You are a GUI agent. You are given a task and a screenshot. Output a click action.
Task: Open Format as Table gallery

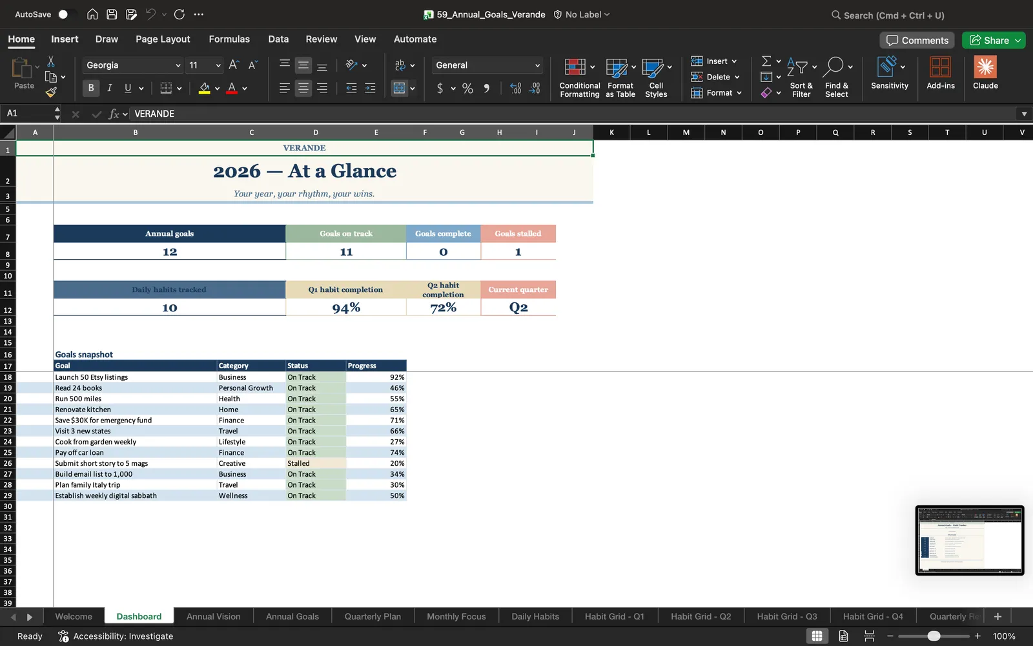pos(620,78)
